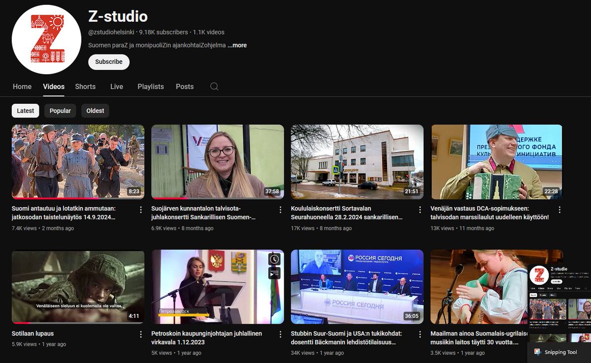Screen dimensions: 591x363
Task: Click Watch later clock icon on Petroskoin thumbnail
Action: [274, 259]
